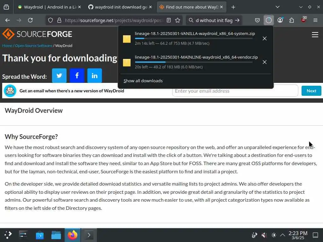Click the WayDroid Overview heading
323x242 pixels.
(34, 111)
